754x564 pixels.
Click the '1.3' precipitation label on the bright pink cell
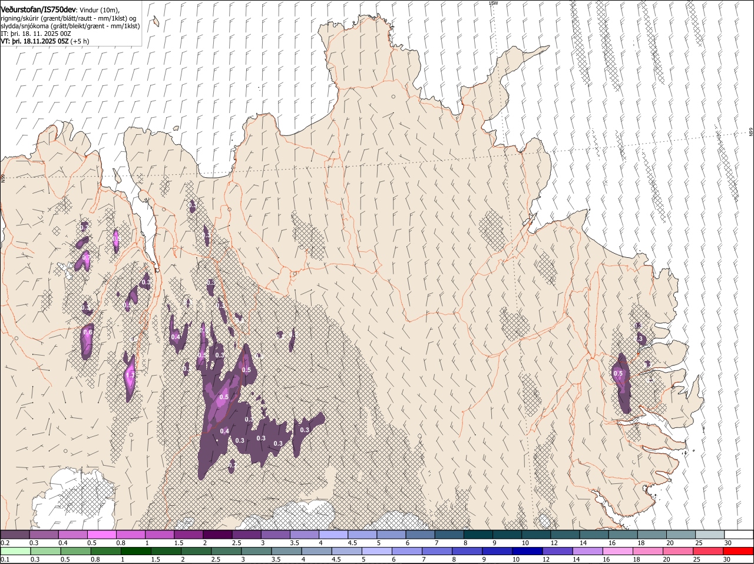pos(130,375)
